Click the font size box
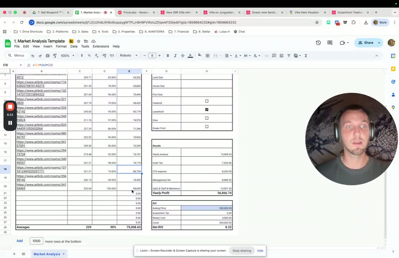 pyautogui.click(x=152, y=56)
